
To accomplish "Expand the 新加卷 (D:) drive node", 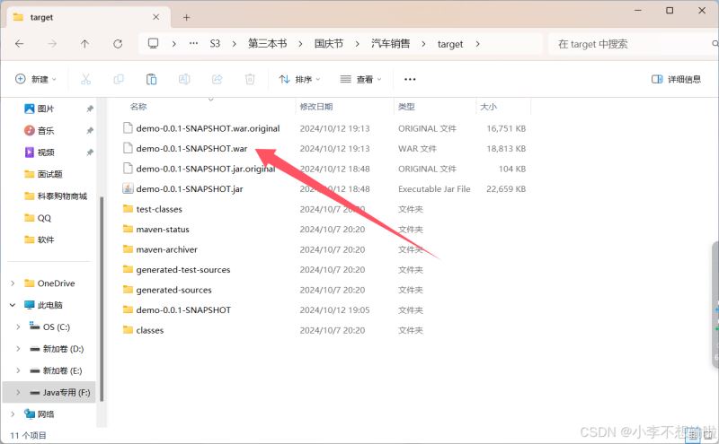I will click(18, 349).
